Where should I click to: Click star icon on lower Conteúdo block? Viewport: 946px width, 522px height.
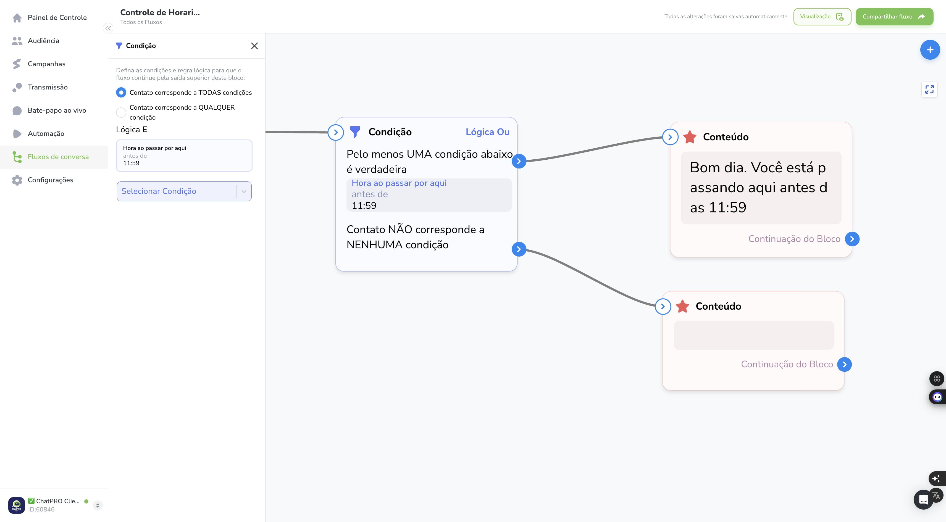[x=682, y=306]
